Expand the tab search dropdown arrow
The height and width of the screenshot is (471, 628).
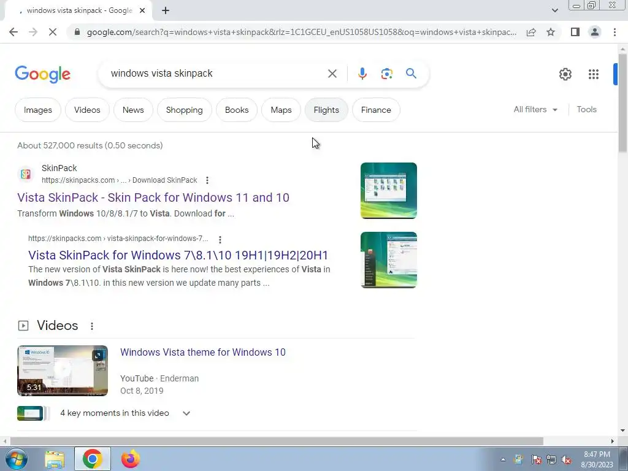pos(554,11)
